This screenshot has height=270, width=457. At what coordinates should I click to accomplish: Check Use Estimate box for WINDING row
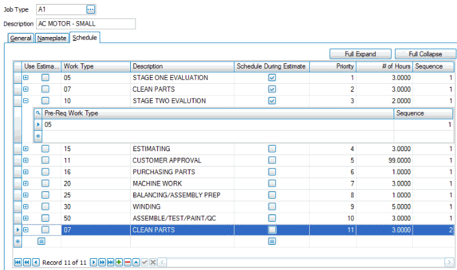(x=45, y=206)
